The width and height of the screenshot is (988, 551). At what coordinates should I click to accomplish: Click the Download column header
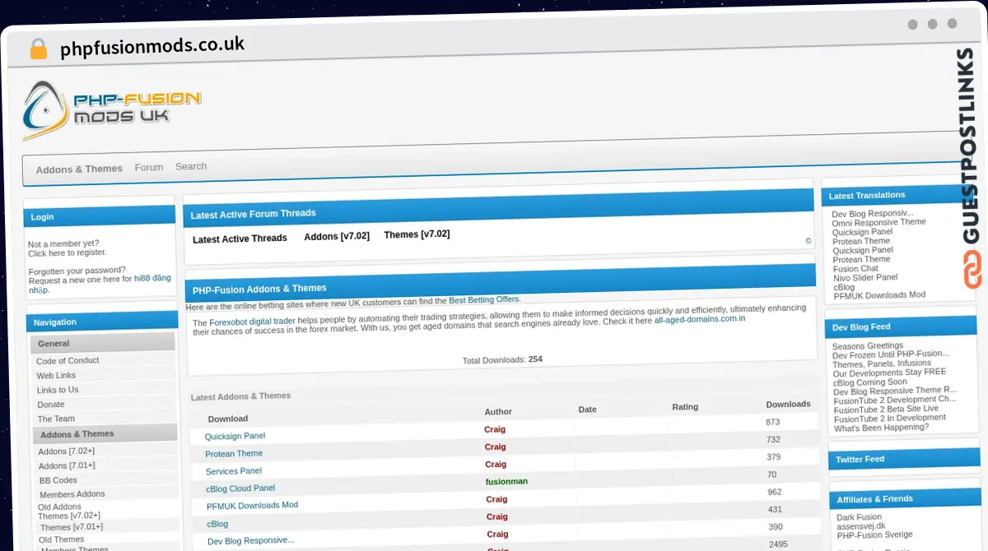click(x=228, y=419)
